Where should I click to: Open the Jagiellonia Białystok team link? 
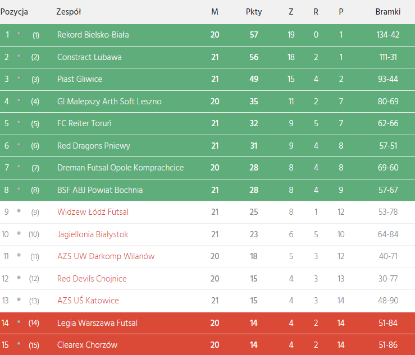[93, 234]
